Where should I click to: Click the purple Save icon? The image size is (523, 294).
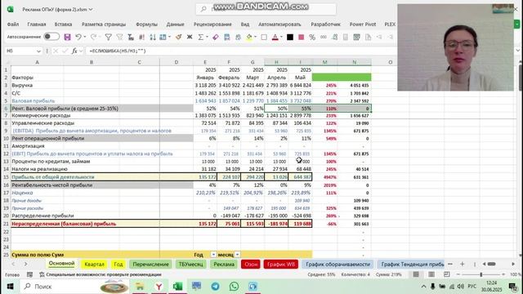pyautogui.click(x=67, y=37)
